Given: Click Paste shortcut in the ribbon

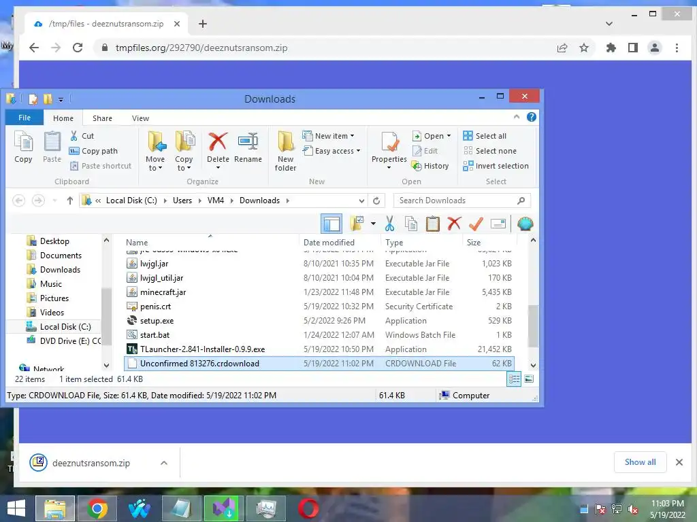Looking at the screenshot, I should tap(101, 166).
